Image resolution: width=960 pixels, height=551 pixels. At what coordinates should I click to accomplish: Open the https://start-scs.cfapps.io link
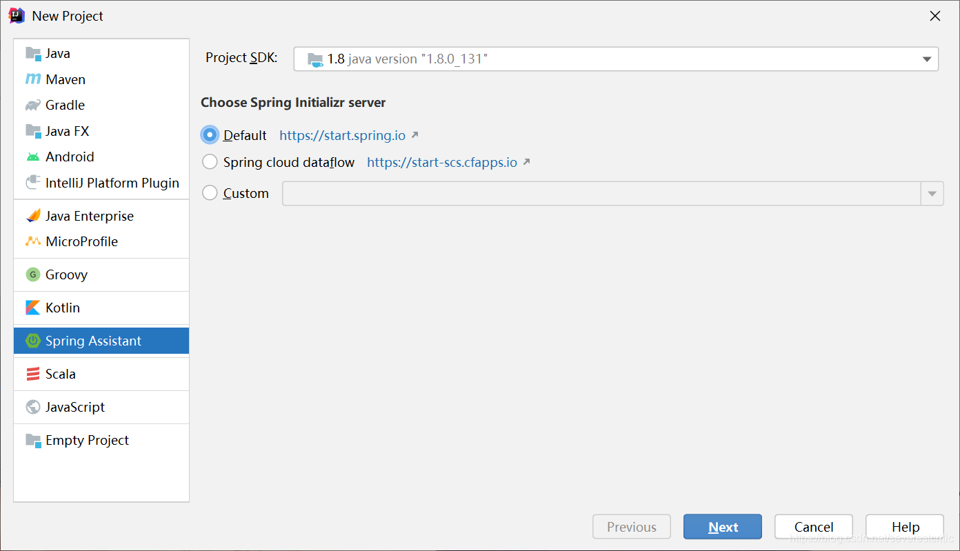(x=442, y=163)
